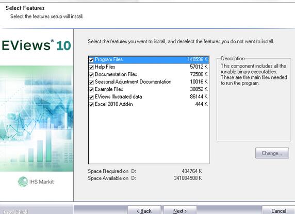Go back with the Back button
Screen dimensions: 295x214
144,210
